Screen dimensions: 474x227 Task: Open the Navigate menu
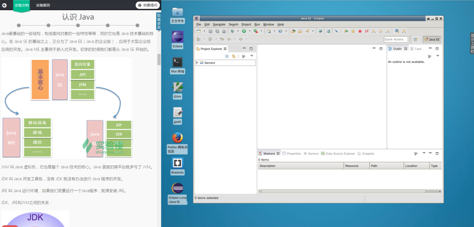219,24
